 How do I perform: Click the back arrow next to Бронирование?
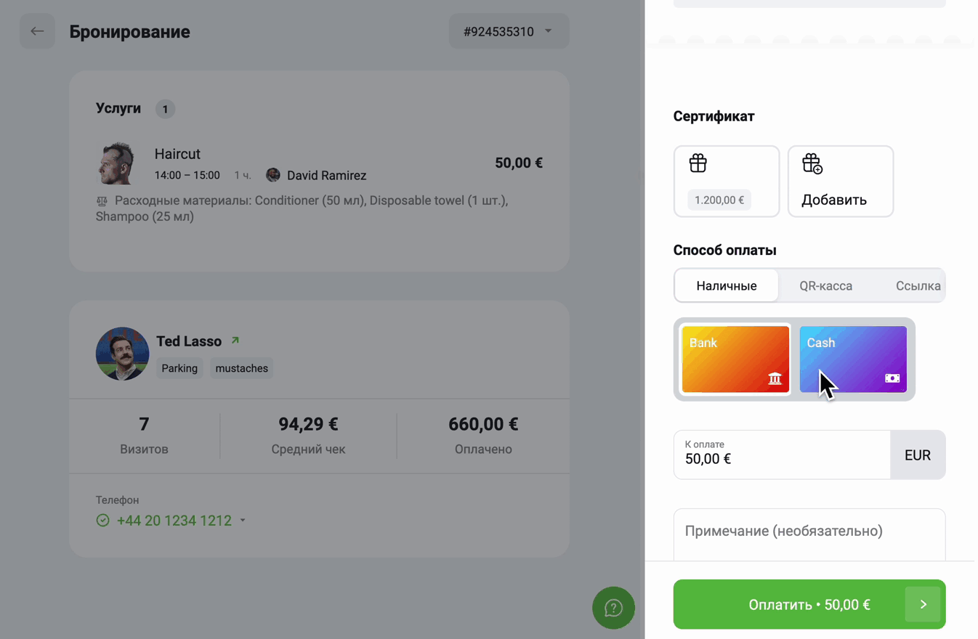coord(37,31)
